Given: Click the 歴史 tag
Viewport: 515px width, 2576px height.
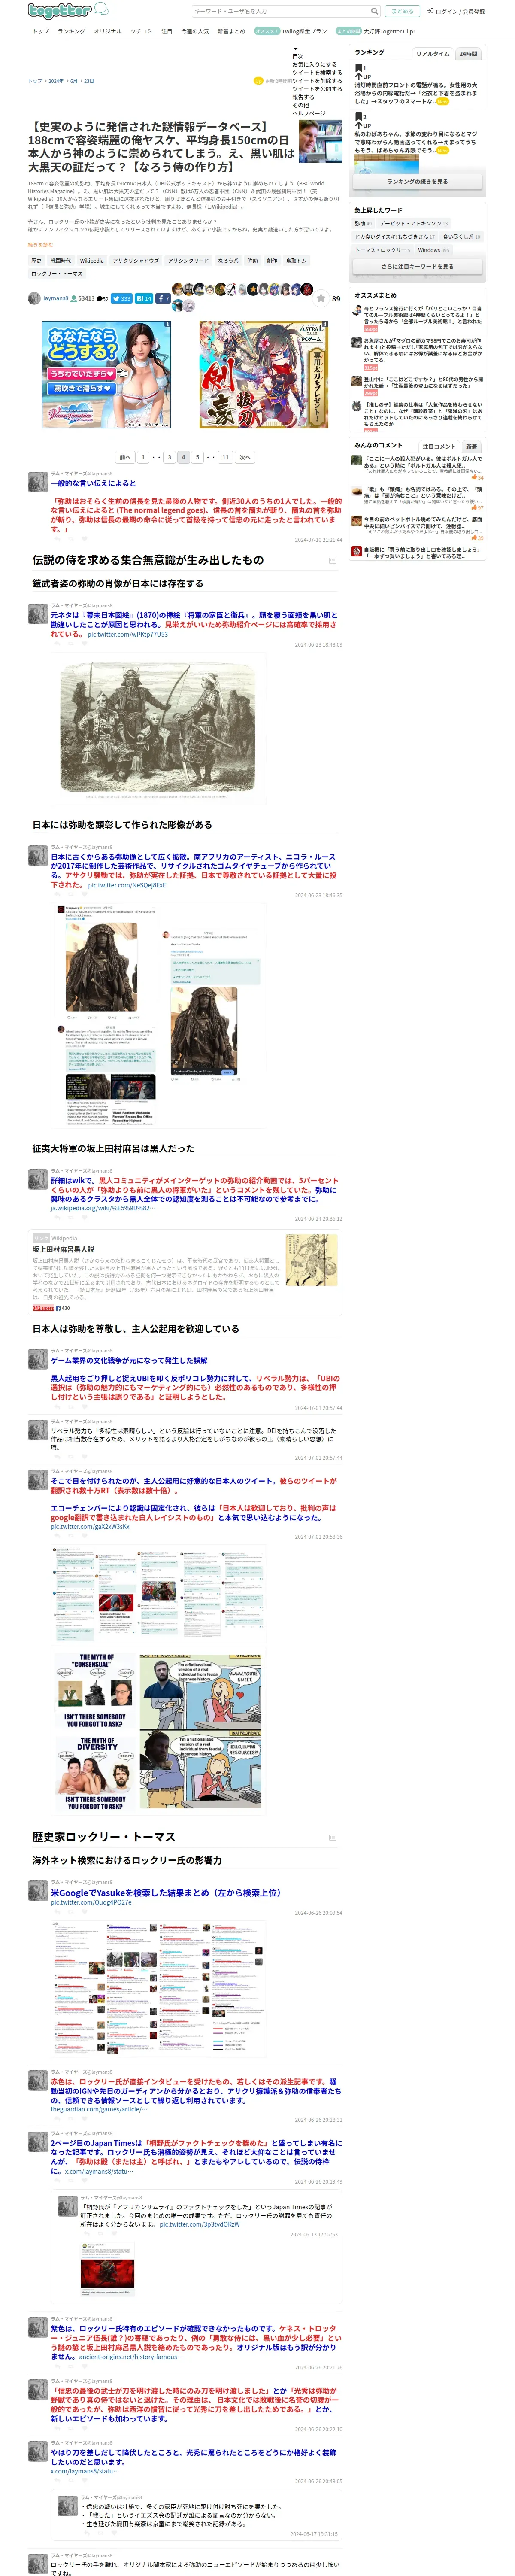Looking at the screenshot, I should 36,260.
